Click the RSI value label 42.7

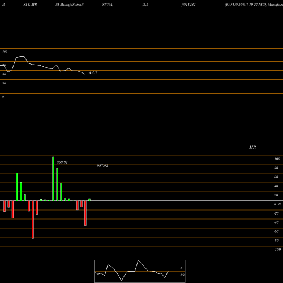[93, 73]
